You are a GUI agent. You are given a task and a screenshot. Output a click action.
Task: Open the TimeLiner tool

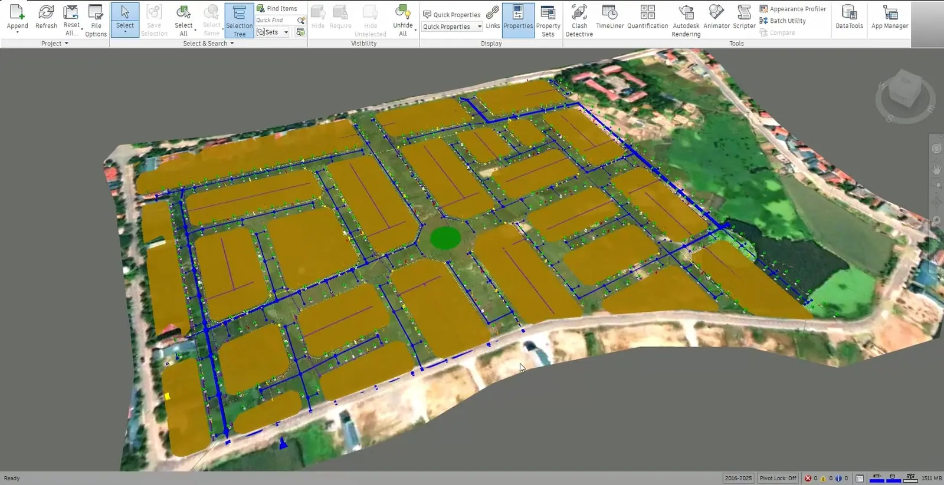609,17
